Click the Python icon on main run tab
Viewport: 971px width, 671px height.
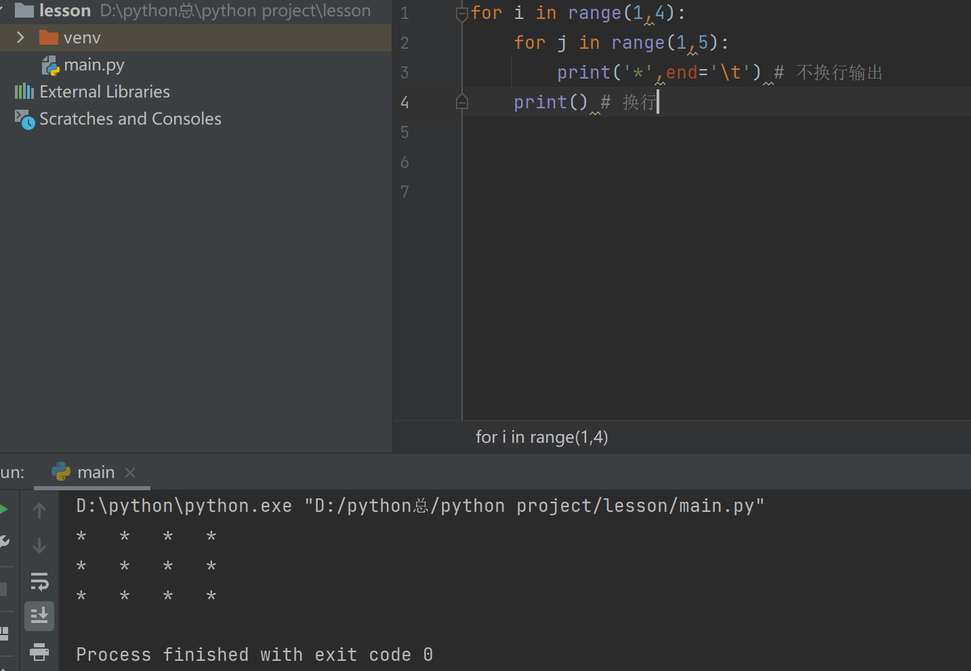tap(61, 472)
